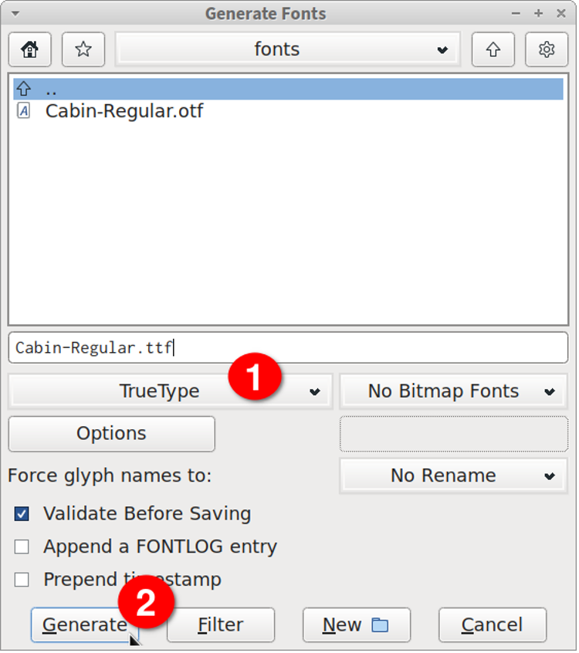Open the file chooser settings gear icon
The width and height of the screenshot is (579, 653).
547,49
